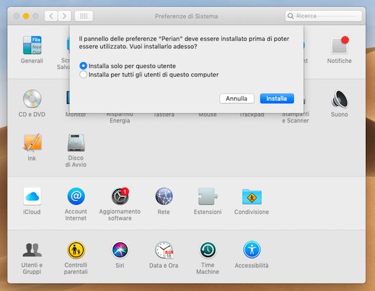Open Disco di Avvio preferences
Image resolution: width=375 pixels, height=291 pixels.
click(x=76, y=143)
